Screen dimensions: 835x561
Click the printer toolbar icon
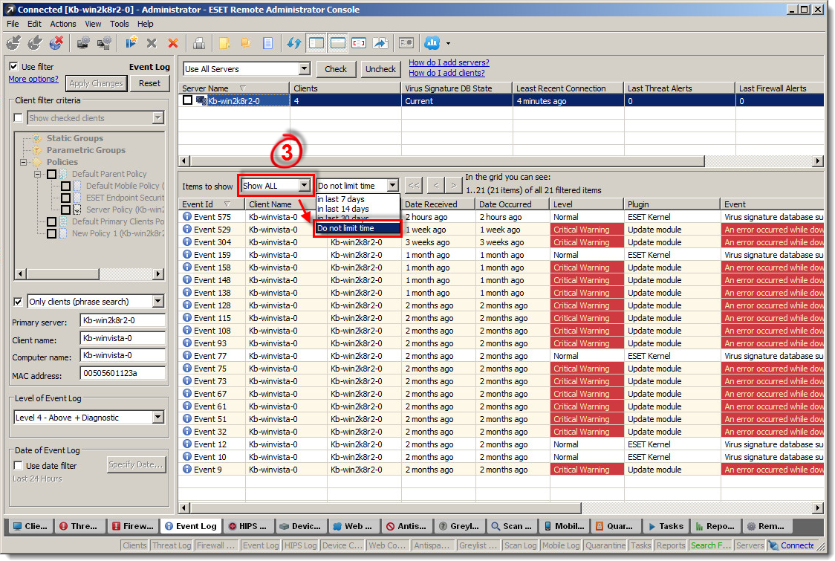(199, 43)
